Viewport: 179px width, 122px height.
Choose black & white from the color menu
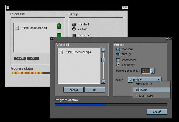[152, 84]
